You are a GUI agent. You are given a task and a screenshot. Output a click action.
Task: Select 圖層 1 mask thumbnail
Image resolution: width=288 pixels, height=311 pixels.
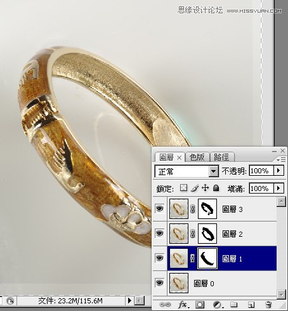(x=207, y=258)
